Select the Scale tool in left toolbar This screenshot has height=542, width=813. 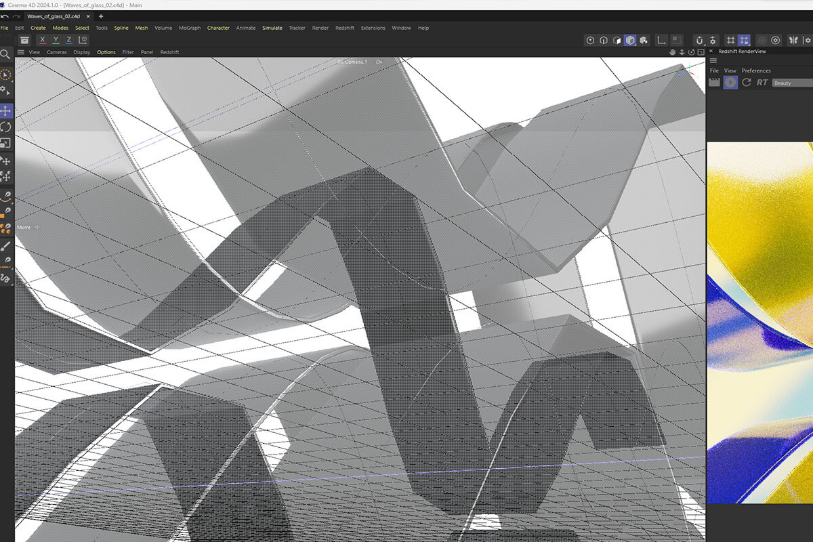[x=6, y=143]
